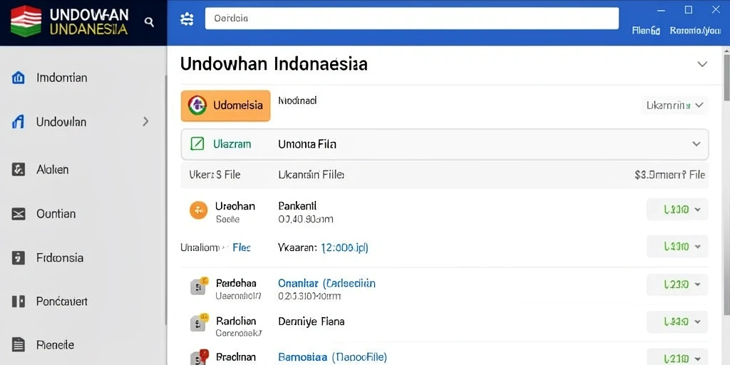Click the 12:000.ipl) link
Image resolution: width=730 pixels, height=365 pixels.
point(344,247)
